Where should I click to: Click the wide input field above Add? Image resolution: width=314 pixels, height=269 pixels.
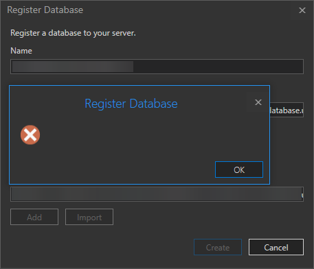(157, 194)
